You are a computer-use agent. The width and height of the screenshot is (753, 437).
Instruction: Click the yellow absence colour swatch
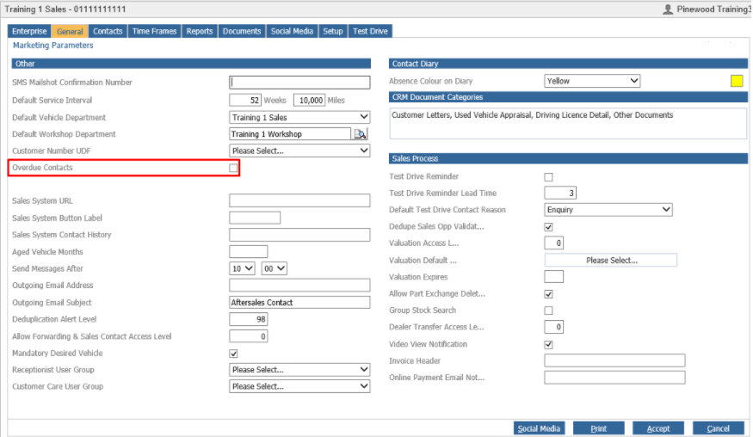tap(736, 81)
